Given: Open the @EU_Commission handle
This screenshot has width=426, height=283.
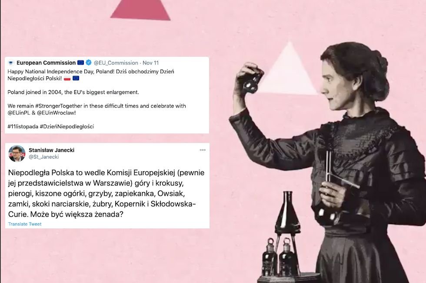Looking at the screenshot, I should (x=116, y=63).
